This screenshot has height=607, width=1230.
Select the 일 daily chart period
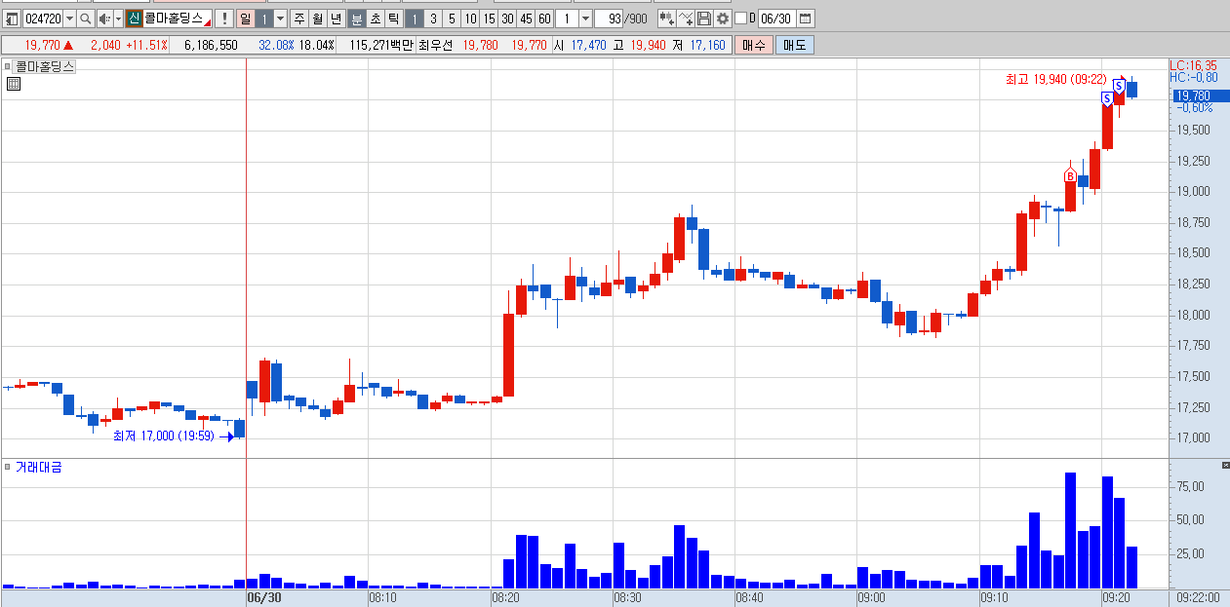coord(244,19)
